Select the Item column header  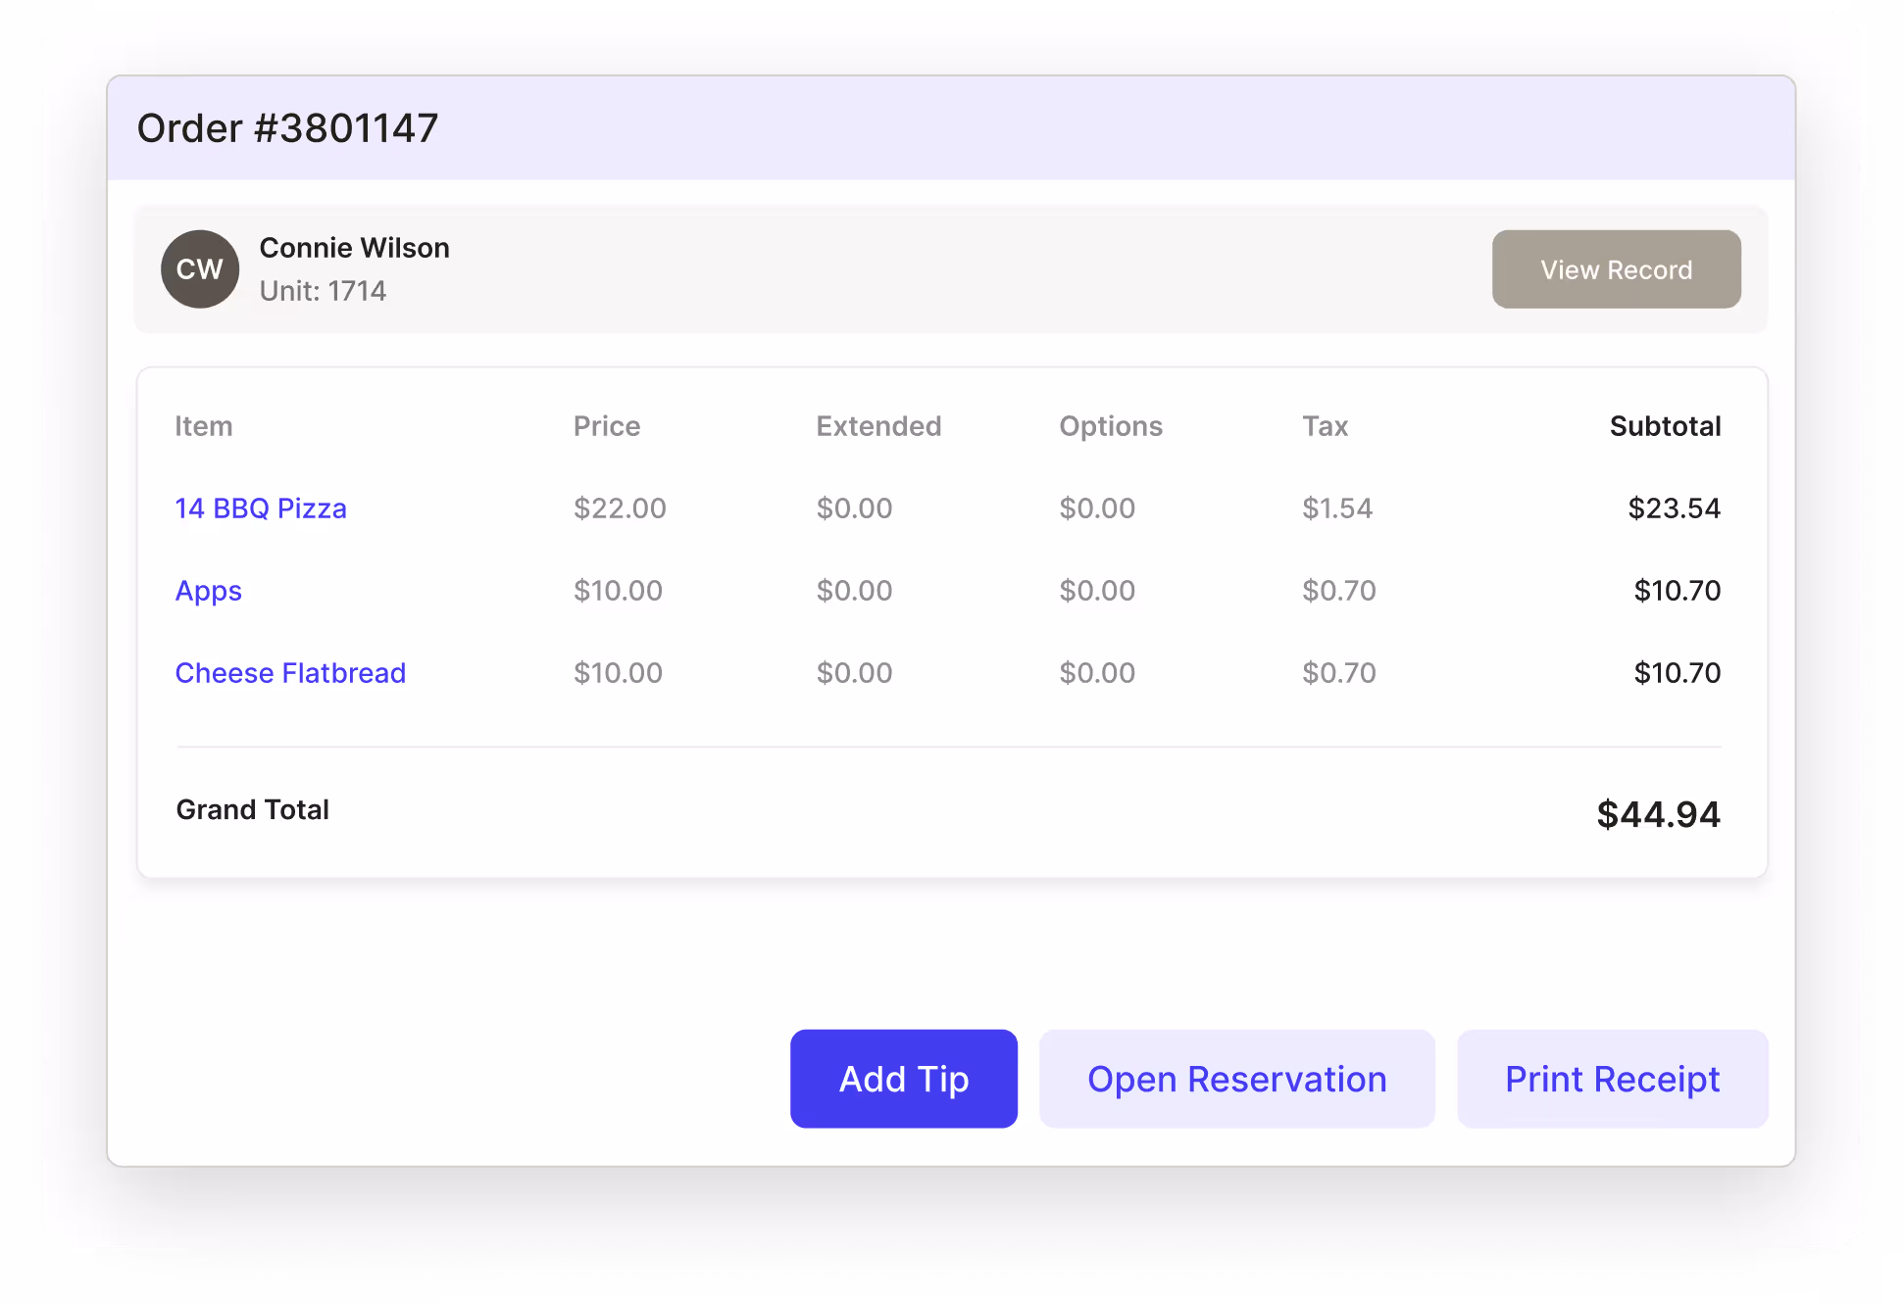(x=204, y=425)
